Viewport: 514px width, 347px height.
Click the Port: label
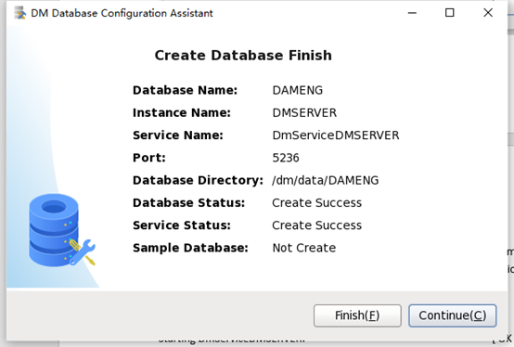point(149,158)
